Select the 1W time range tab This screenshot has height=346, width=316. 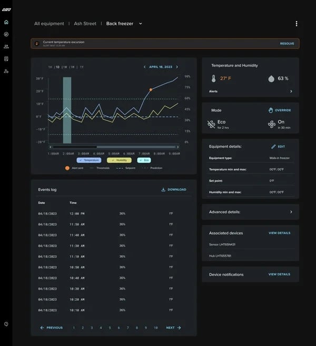coord(65,67)
